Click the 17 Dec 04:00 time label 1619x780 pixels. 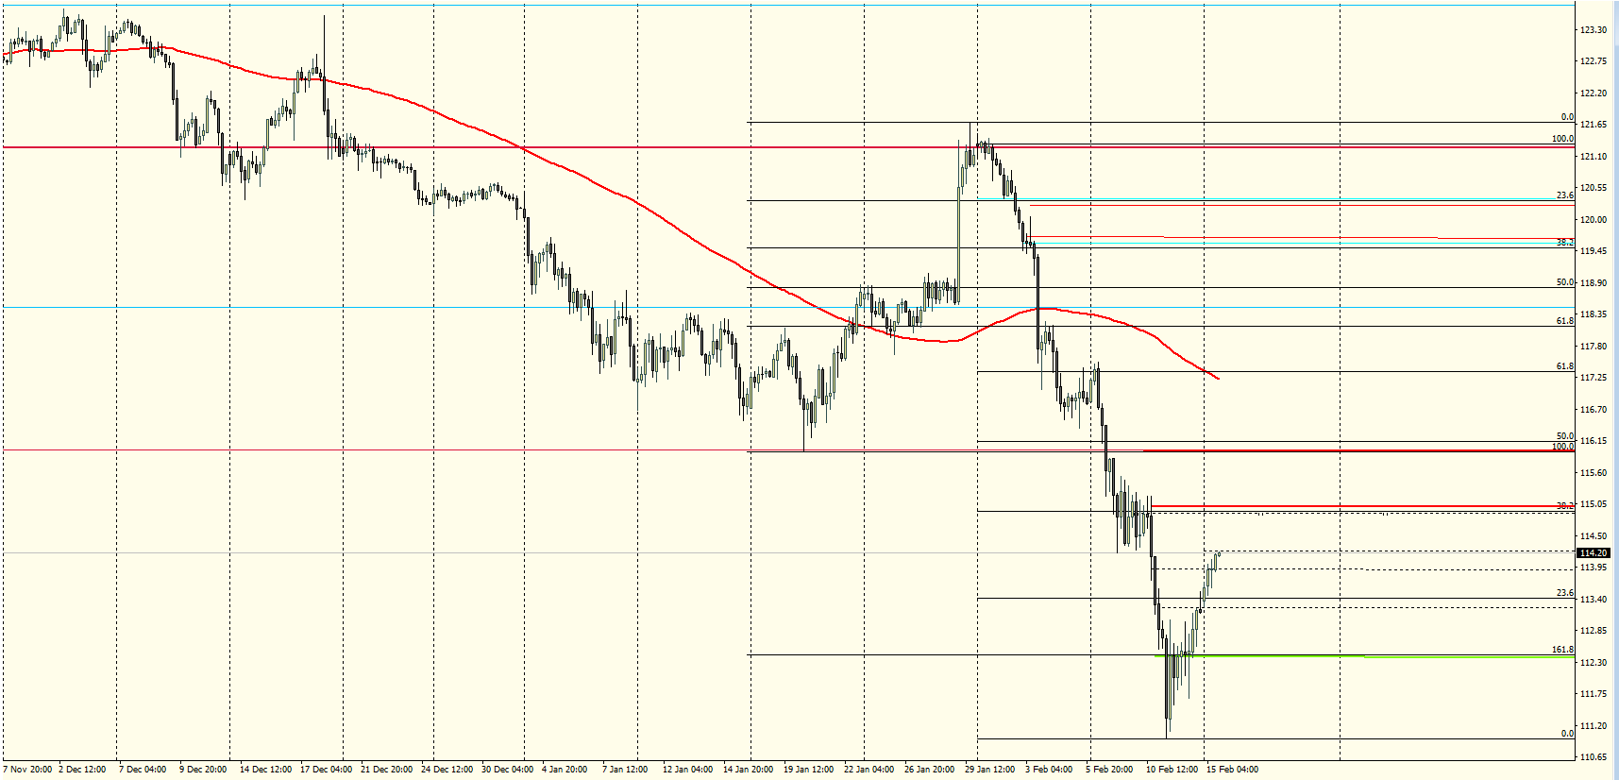(326, 770)
